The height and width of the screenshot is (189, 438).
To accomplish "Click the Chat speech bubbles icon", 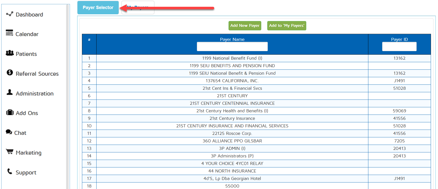I will pos(9,132).
